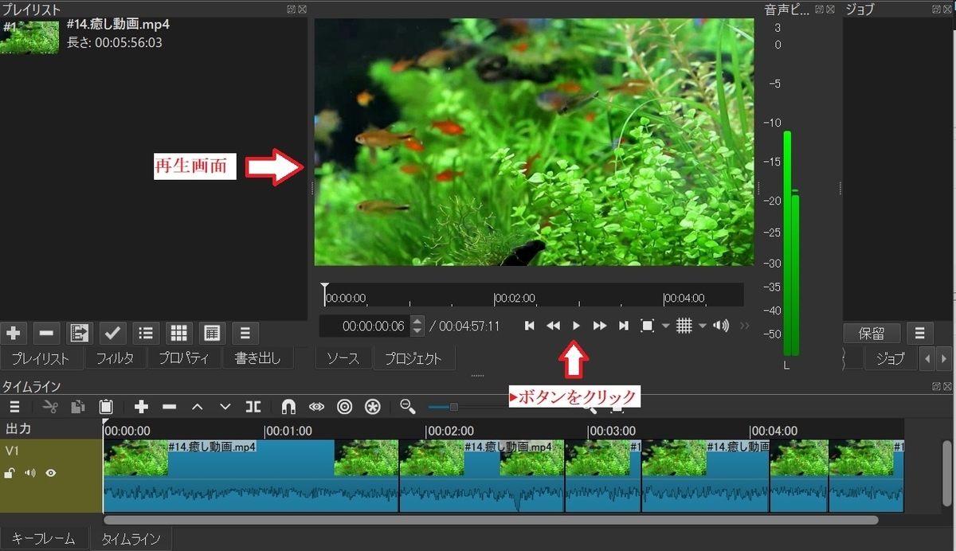Increase timecode with stepper up arrow
This screenshot has height=551, width=956.
(417, 322)
